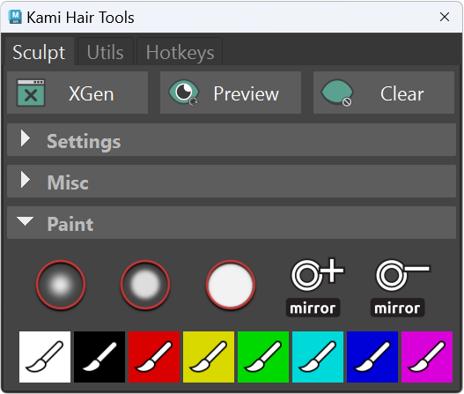Open the XGen window button
The height and width of the screenshot is (394, 464).
pos(77,93)
